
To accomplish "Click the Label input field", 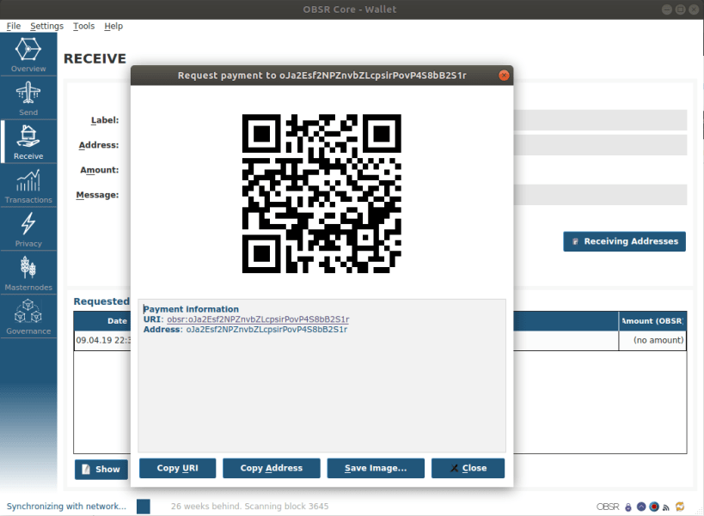I will (600, 120).
